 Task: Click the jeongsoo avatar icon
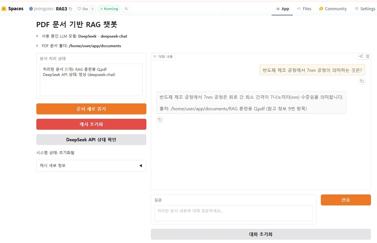click(31, 9)
